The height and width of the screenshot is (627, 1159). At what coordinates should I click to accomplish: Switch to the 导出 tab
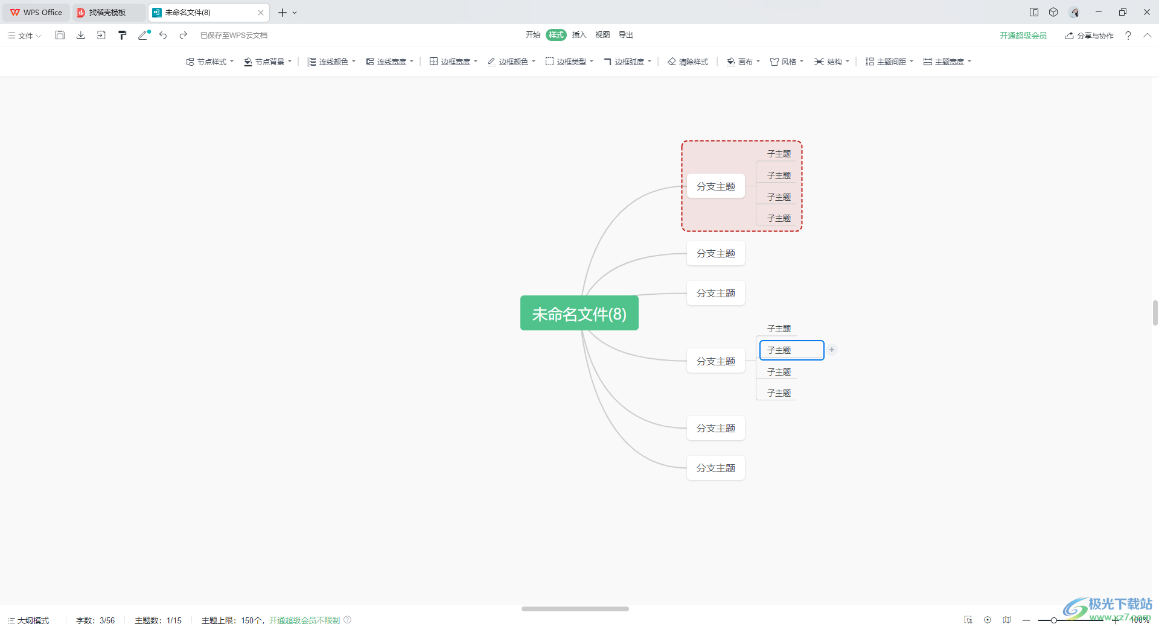point(625,35)
